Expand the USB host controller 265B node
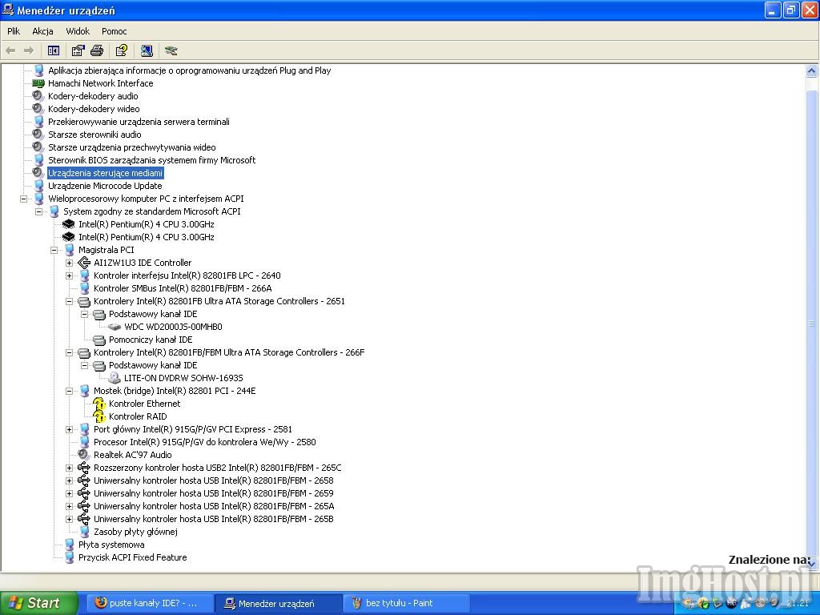820x615 pixels. pos(69,519)
